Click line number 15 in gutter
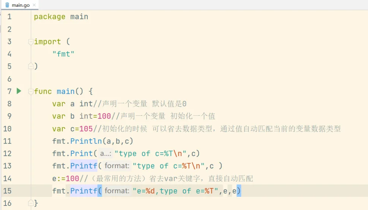 (x=7, y=191)
